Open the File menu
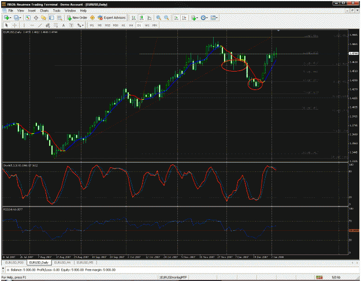Image resolution: width=361 pixels, height=281 pixels. (x=11, y=10)
